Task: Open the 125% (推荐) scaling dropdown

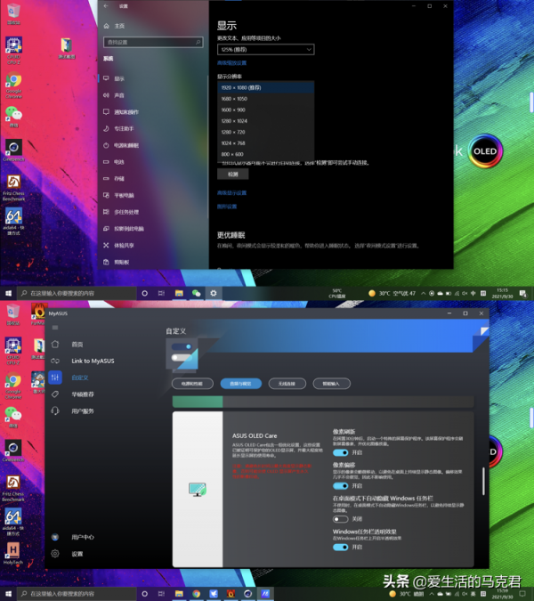Action: pos(265,50)
